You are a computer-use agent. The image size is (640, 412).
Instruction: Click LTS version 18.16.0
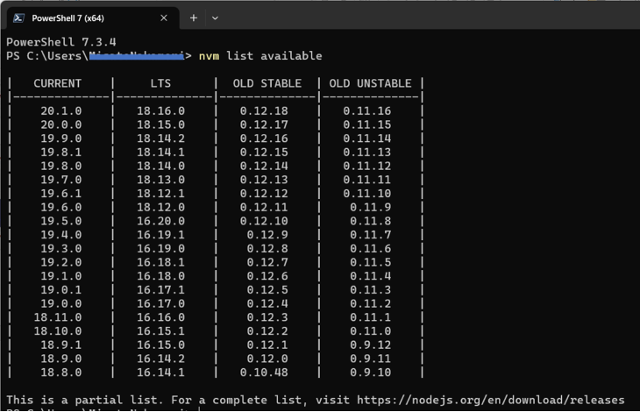click(x=160, y=111)
